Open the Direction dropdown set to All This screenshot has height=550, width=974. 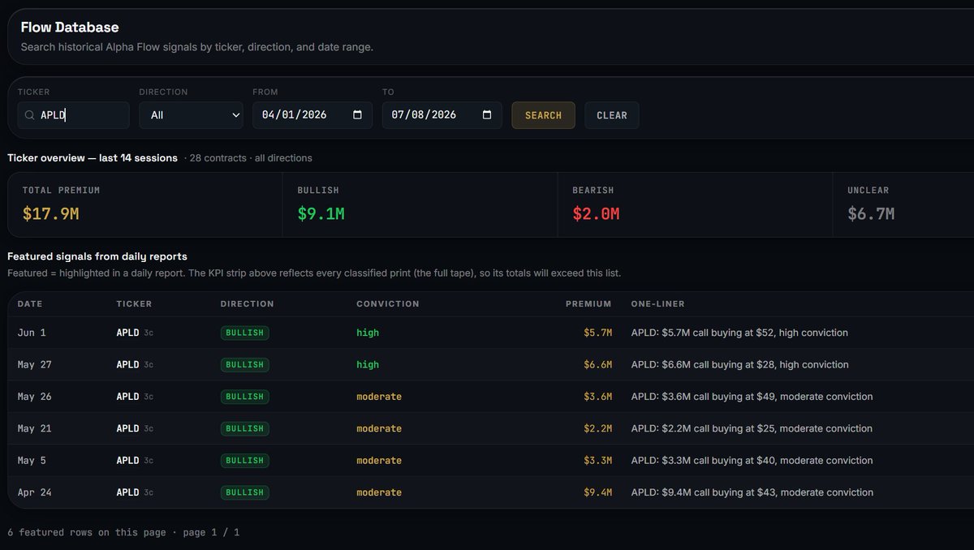pos(191,115)
